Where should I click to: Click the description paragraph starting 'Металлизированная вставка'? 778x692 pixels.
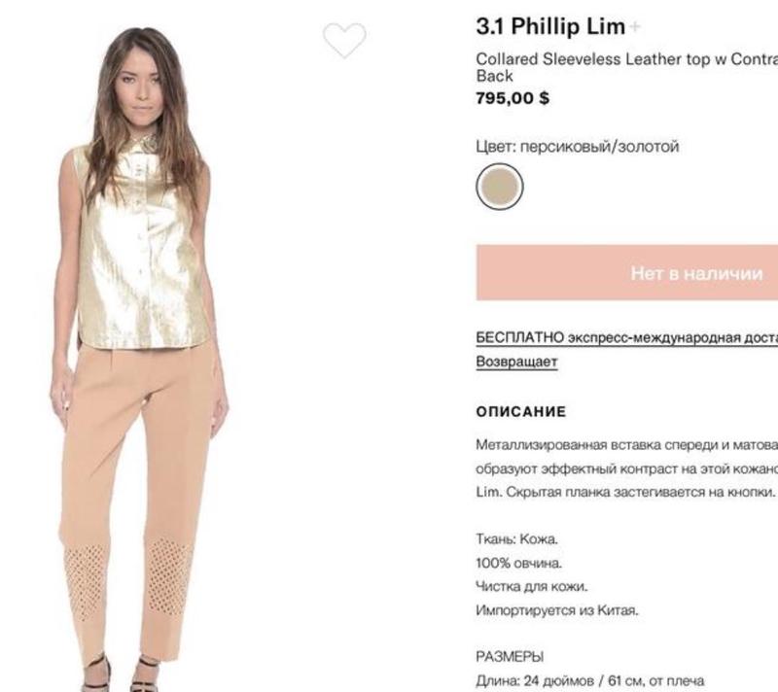click(x=626, y=468)
